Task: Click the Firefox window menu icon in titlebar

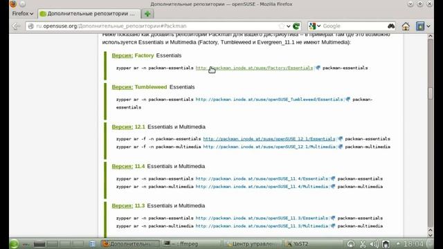Action: click(13, 4)
